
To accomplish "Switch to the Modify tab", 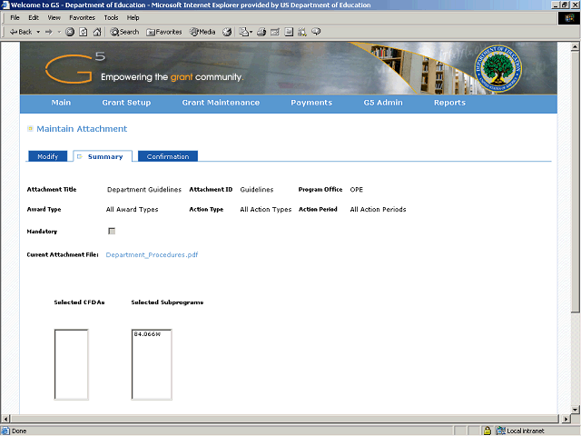I will 48,156.
